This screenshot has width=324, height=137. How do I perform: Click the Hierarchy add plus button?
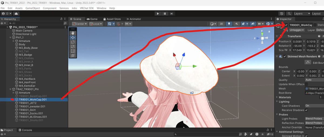[2, 23]
